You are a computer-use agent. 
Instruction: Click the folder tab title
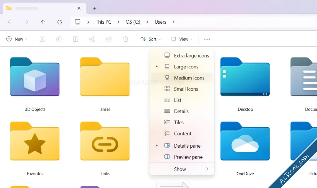[27, 8]
